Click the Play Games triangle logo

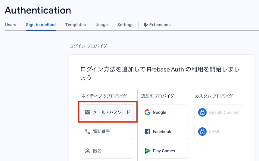click(x=148, y=151)
